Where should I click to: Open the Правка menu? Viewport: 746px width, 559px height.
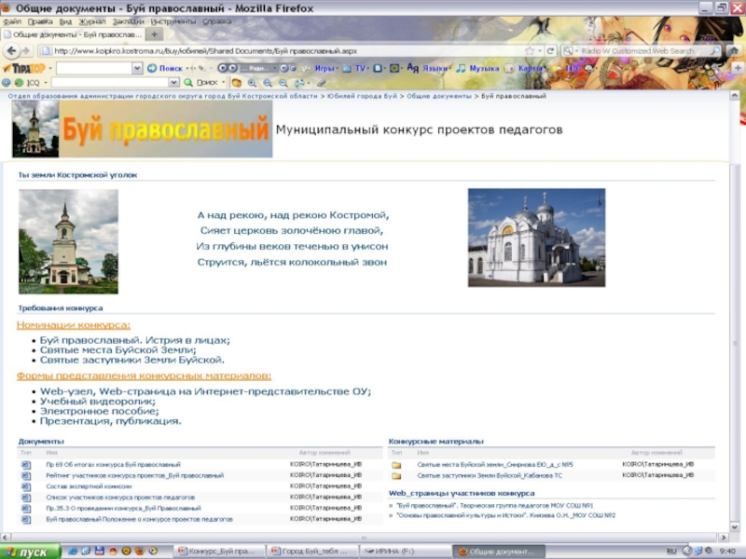coord(40,21)
